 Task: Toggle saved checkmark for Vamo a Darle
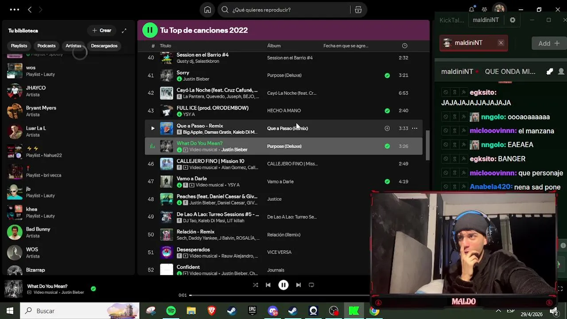tap(387, 182)
